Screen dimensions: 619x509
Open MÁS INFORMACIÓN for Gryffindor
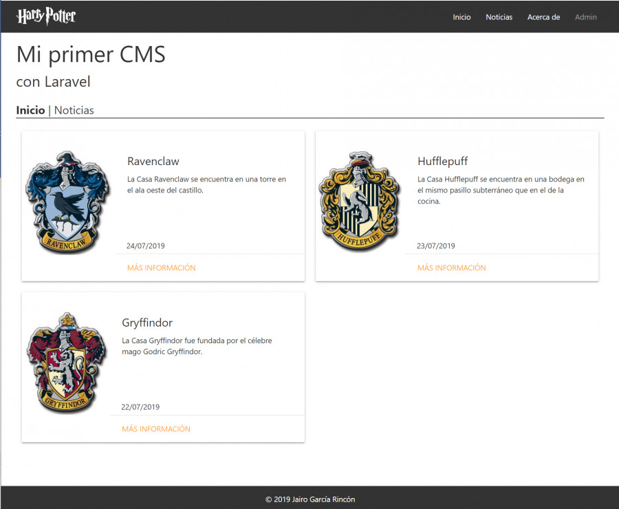point(156,429)
